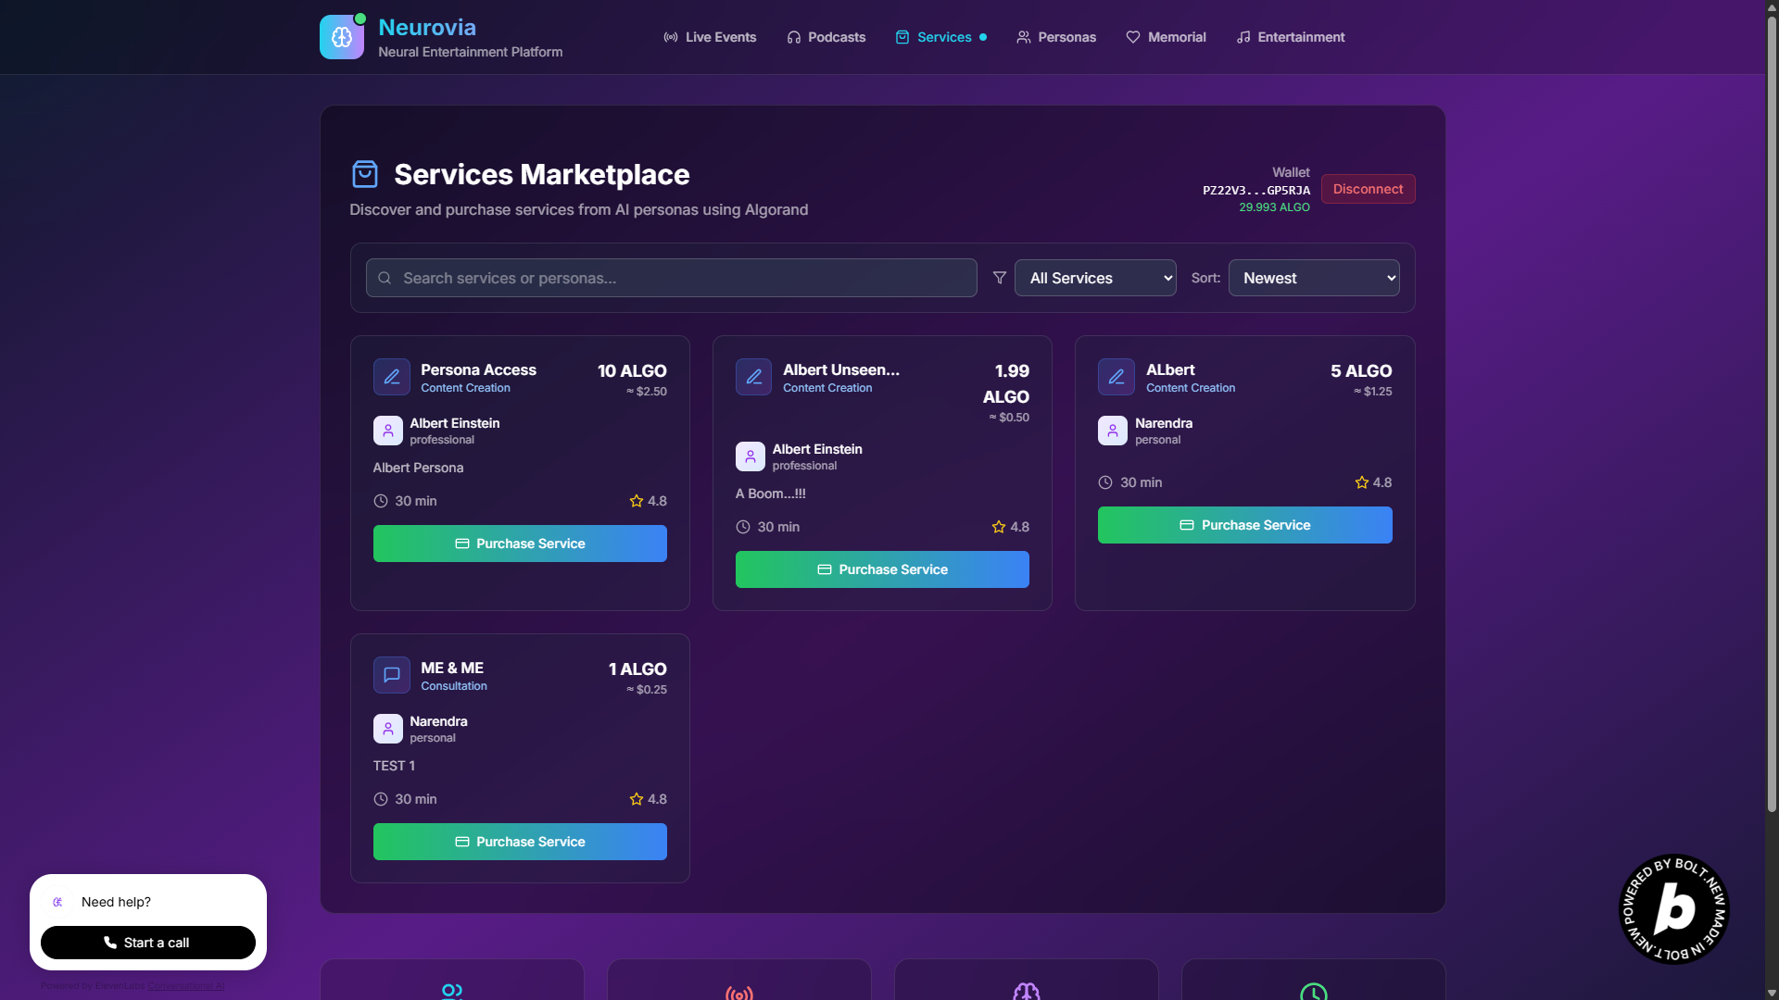The width and height of the screenshot is (1779, 1000).
Task: Click the shopping bag icon beside Services Marketplace
Action: [x=365, y=174]
